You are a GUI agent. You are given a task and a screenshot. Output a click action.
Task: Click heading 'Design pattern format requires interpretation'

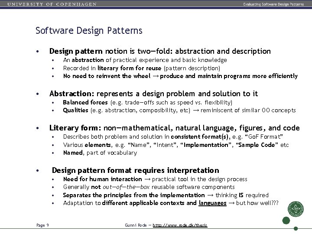pyautogui.click(x=136, y=171)
